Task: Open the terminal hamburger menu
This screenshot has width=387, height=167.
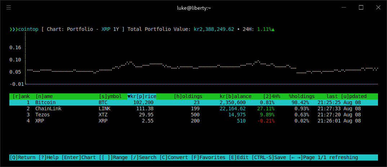Action: [x=9, y=8]
